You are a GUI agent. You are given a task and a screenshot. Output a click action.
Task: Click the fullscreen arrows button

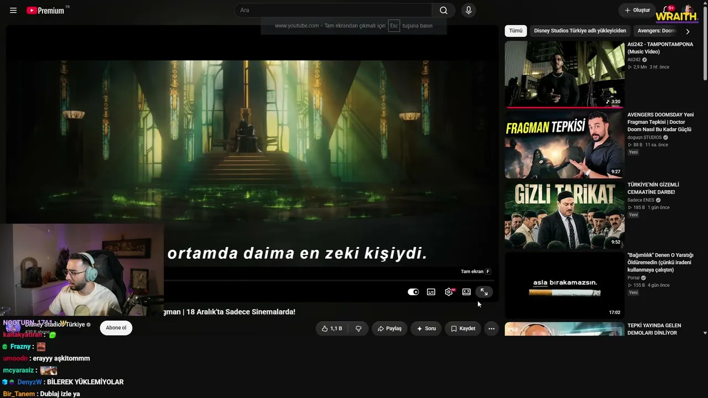click(484, 292)
